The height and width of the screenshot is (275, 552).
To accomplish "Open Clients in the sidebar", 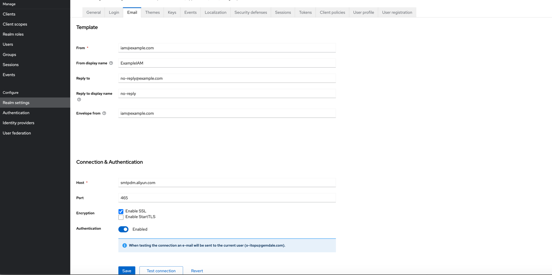I will point(9,14).
